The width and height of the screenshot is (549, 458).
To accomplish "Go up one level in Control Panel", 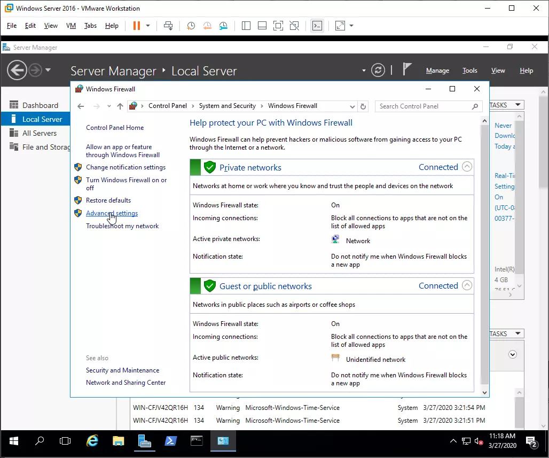I will click(x=120, y=106).
